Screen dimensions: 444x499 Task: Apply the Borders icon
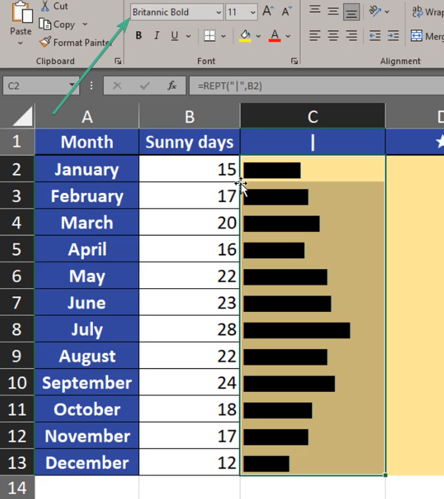click(x=209, y=36)
